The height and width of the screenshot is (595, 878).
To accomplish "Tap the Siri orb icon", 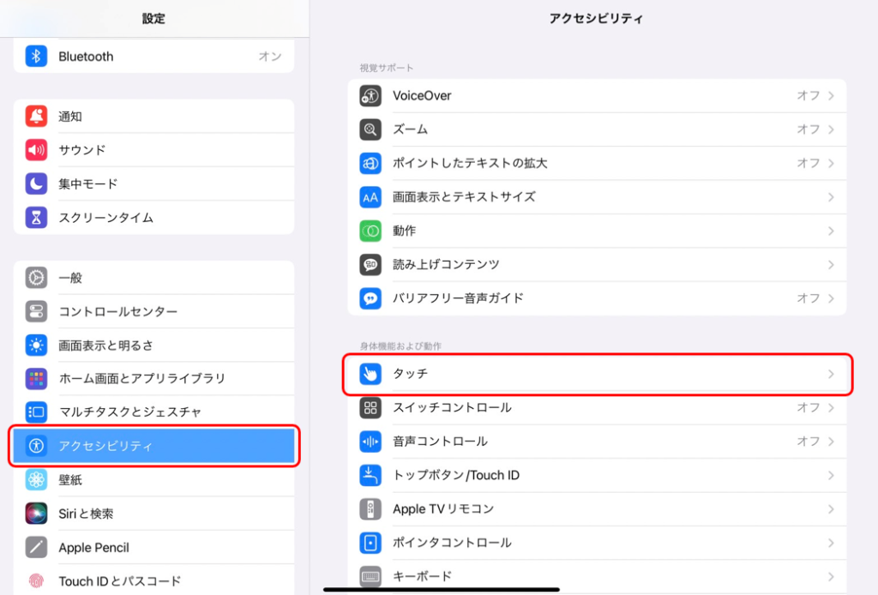I will click(x=36, y=514).
